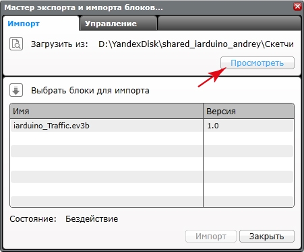Click the Бездействие status text
This screenshot has height=252, width=304.
[x=92, y=219]
